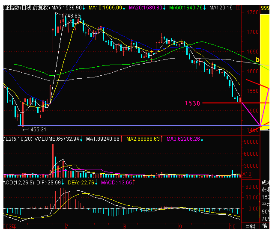Viewport: 275px width, 234px height.
Task: Click the MA120 indicator label
Action: pyautogui.click(x=221, y=8)
